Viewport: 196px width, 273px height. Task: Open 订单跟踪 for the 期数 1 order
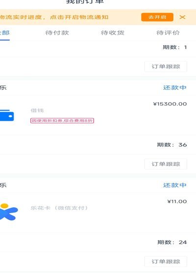(166, 66)
